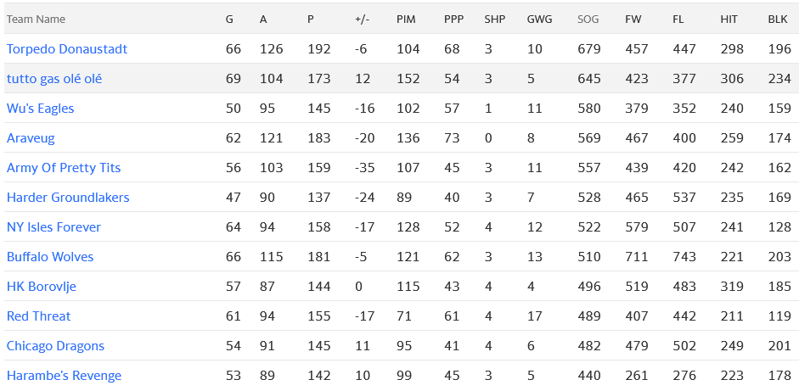The width and height of the screenshot is (799, 391).
Task: Sort table by SOG column header
Action: pyautogui.click(x=588, y=20)
